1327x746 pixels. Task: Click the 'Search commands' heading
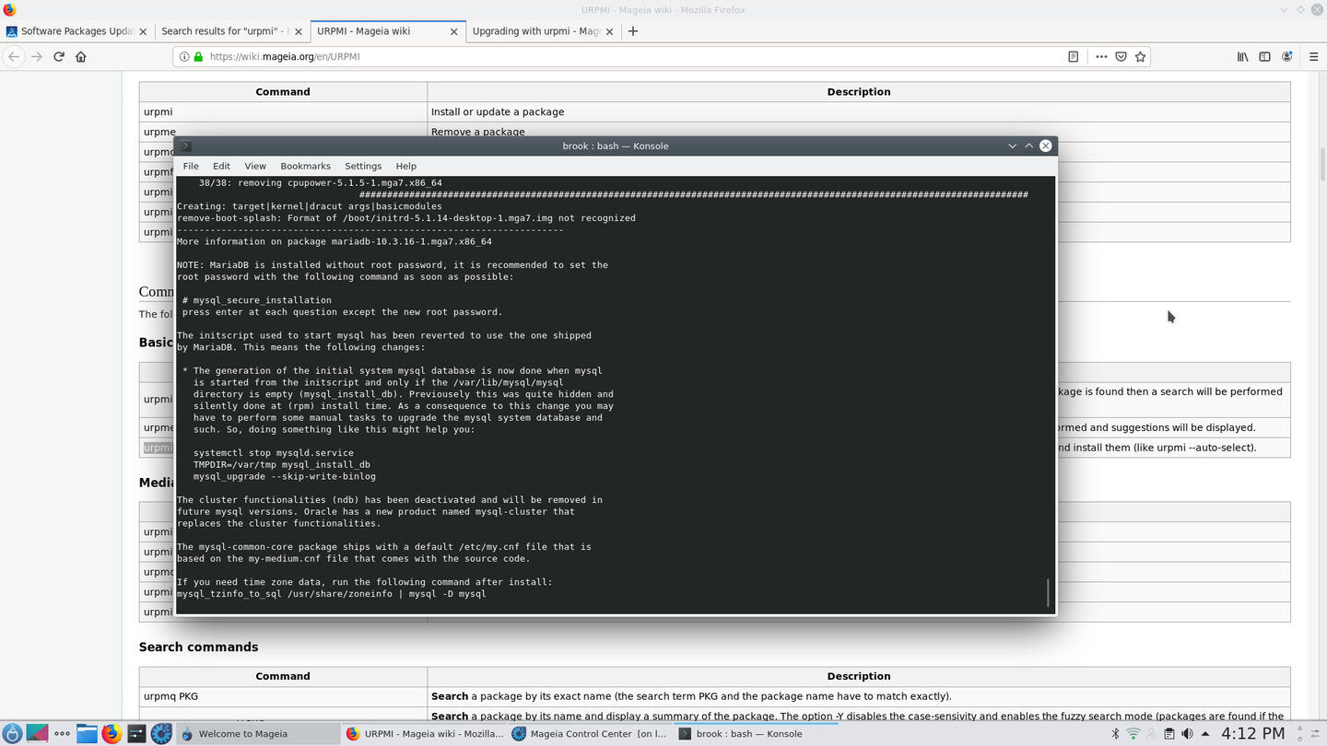point(198,647)
